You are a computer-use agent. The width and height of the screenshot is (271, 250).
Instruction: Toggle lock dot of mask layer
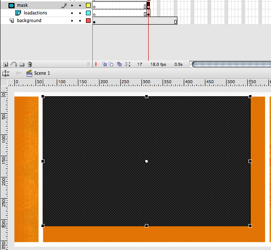(x=80, y=6)
